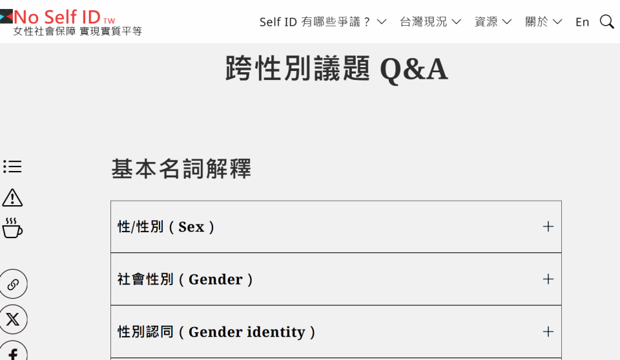Expand the 性別認同 (Gender identity) plus sign
The image size is (620, 360).
548,332
